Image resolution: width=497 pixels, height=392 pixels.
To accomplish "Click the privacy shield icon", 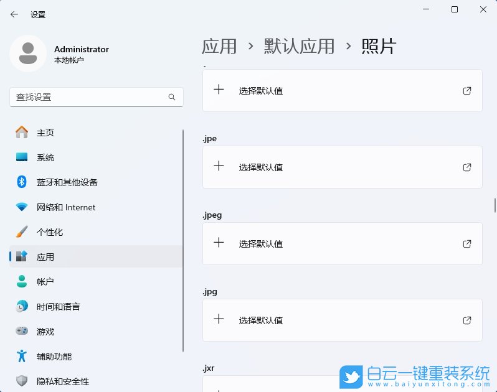I will tap(22, 381).
